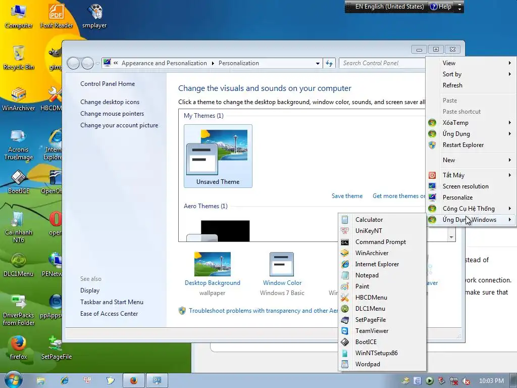Select the BootICE desktop icon
This screenshot has width=517, height=388.
[19, 182]
